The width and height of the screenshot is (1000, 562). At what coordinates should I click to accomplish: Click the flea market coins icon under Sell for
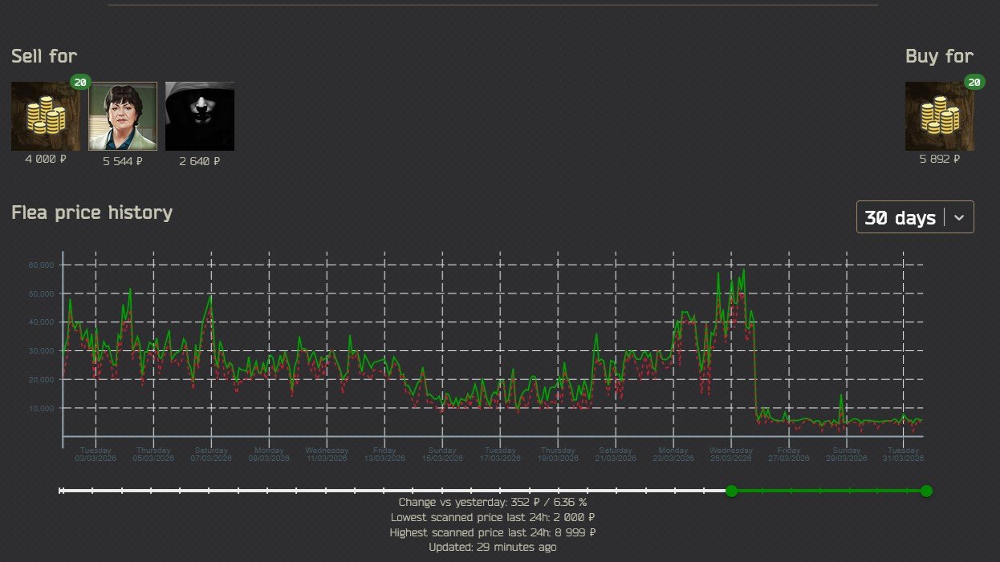coord(45,116)
